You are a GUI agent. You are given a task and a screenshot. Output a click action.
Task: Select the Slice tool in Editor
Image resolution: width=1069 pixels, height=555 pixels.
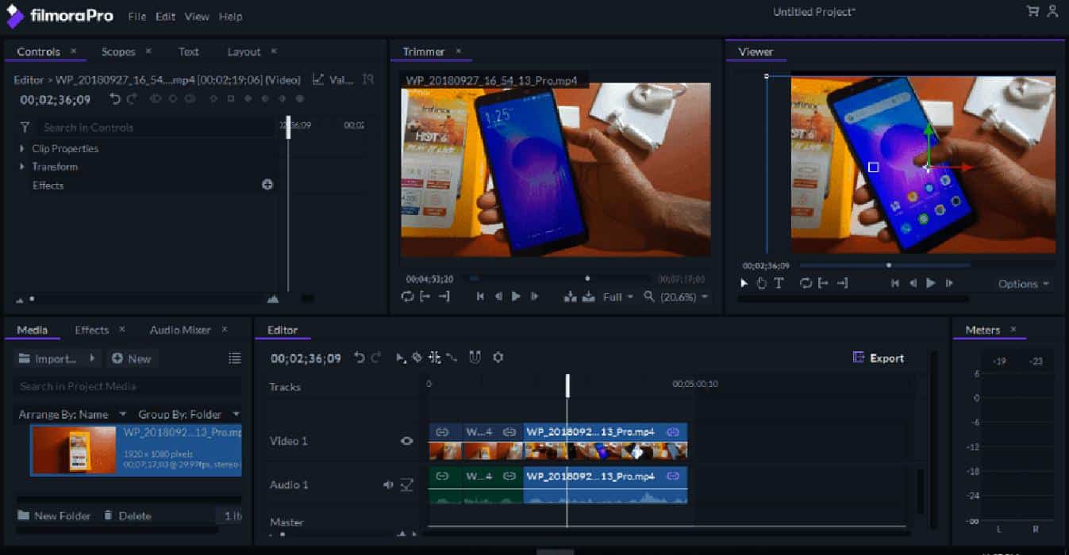417,358
